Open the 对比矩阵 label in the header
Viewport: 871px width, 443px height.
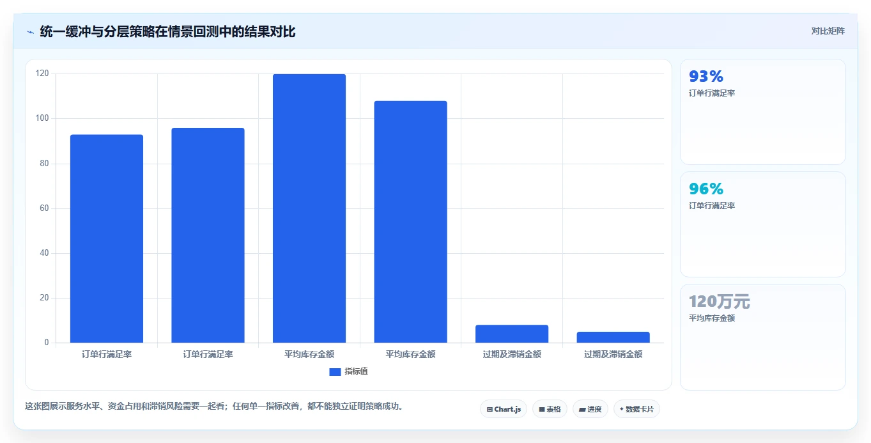pyautogui.click(x=828, y=31)
